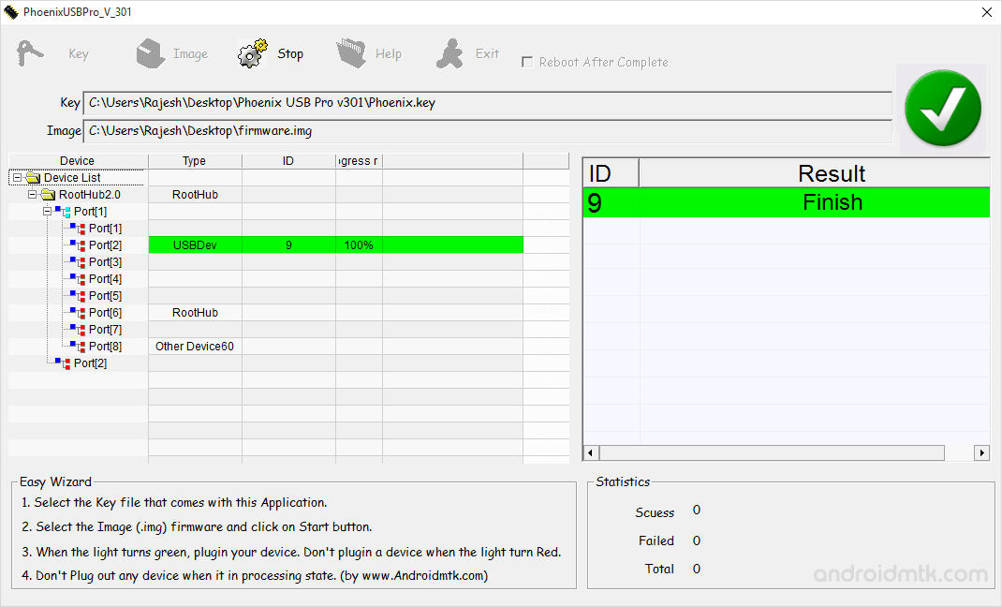This screenshot has width=1002, height=607.
Task: Exit the application via the Exit icon
Action: pyautogui.click(x=449, y=52)
